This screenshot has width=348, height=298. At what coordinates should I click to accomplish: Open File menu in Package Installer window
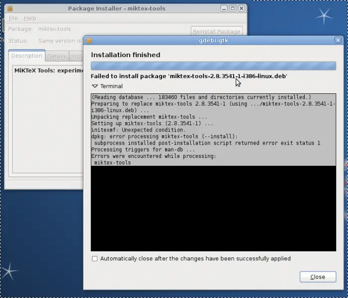tap(13, 18)
